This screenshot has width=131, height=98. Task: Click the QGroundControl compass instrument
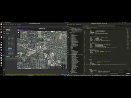[x=63, y=66]
